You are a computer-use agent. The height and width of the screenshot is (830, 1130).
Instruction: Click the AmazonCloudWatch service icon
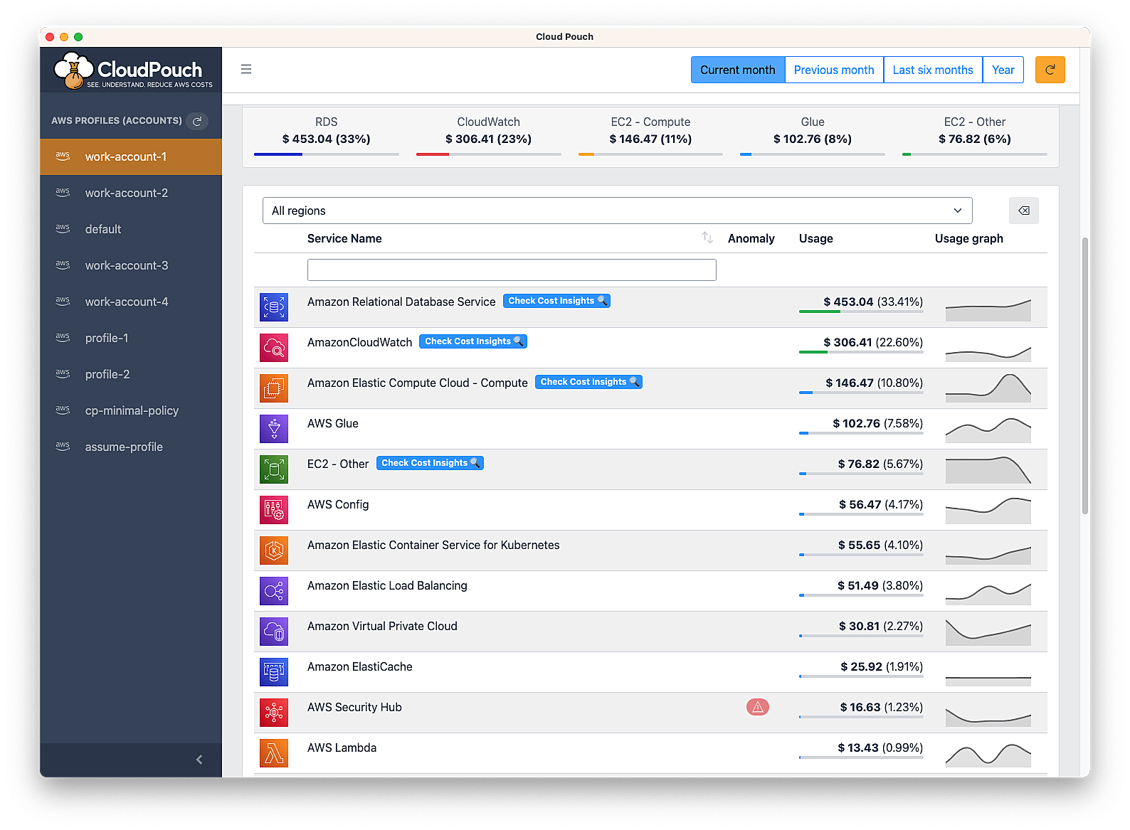click(274, 348)
